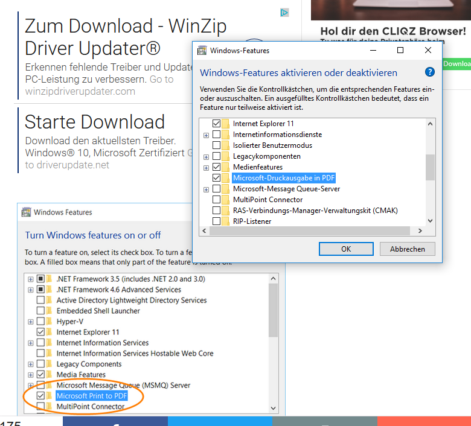Uncheck the Medienfeatures checkbox
Screen dimensions: 471x426
(x=216, y=167)
